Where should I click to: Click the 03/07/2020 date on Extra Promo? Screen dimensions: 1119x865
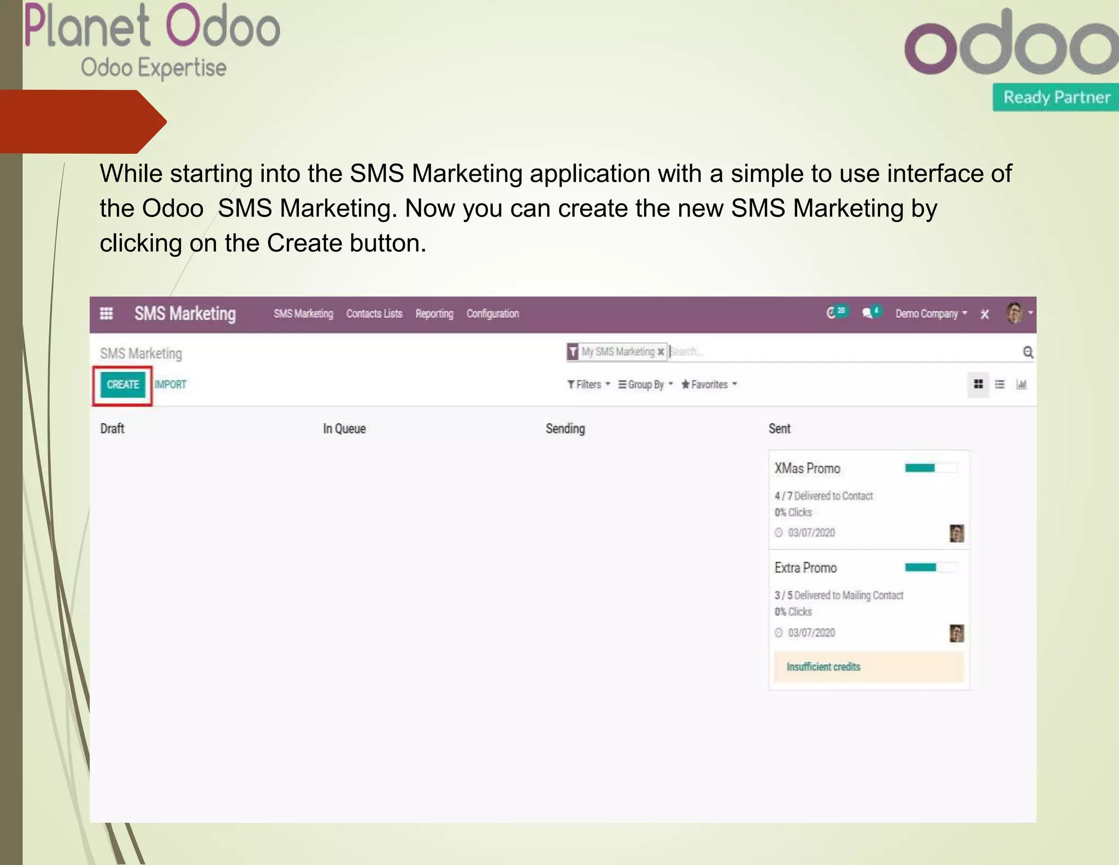[811, 633]
